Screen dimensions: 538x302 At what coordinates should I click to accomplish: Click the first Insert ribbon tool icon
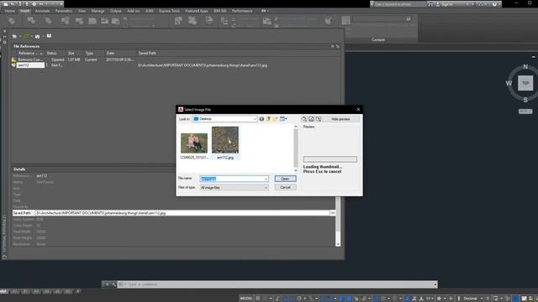tap(12, 21)
